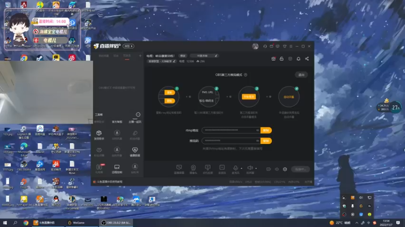The width and height of the screenshot is (405, 227).
Task: Open the 健康数据 heart icon tool
Action: [x=135, y=152]
